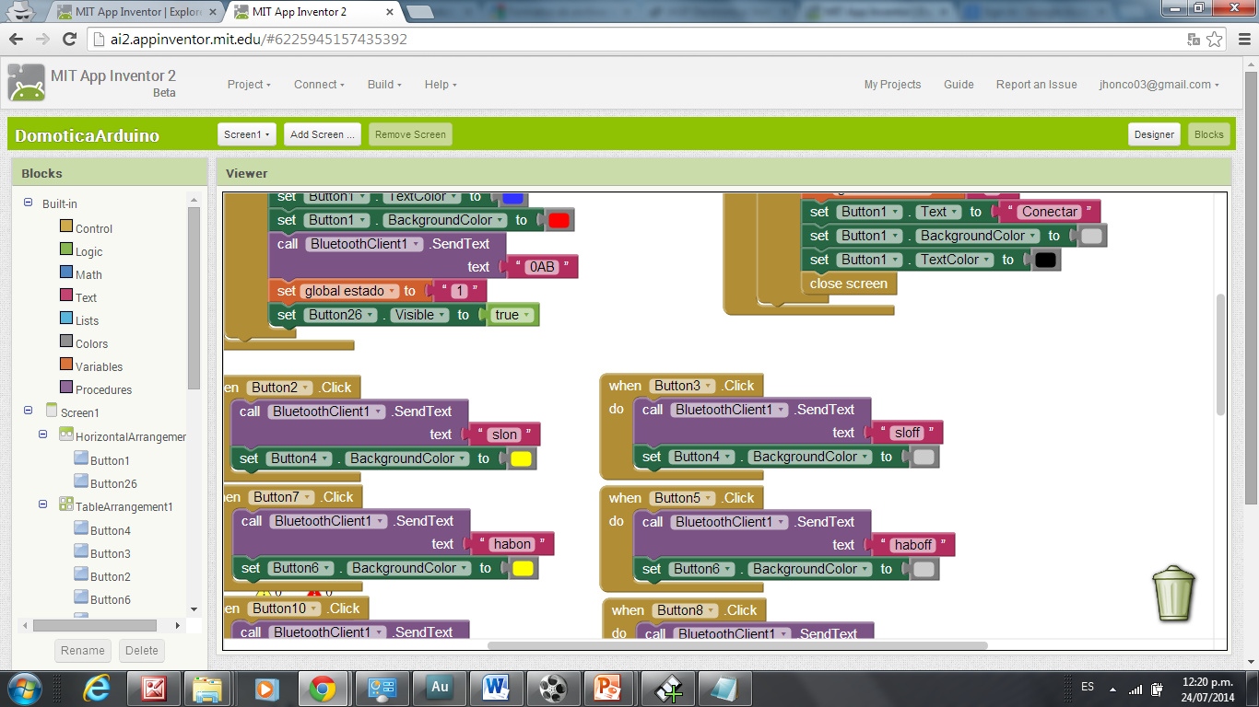Open the Colors blocks drawer

click(83, 343)
